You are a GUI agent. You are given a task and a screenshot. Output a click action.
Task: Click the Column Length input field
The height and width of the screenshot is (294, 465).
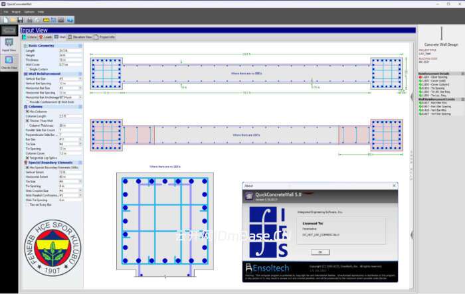(x=70, y=116)
